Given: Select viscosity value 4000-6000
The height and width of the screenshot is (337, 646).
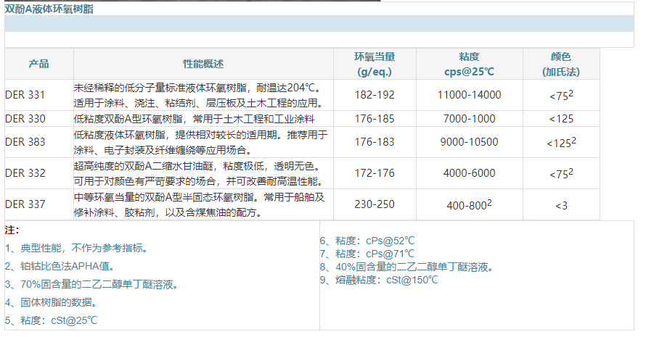Looking at the screenshot, I should [x=469, y=172].
